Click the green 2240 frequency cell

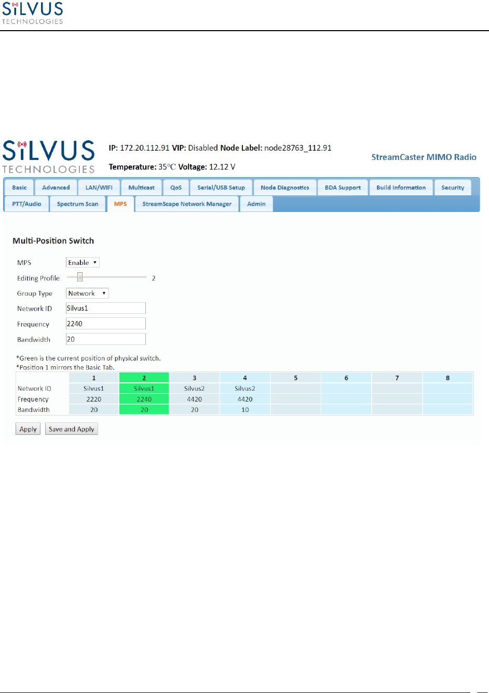tap(144, 399)
